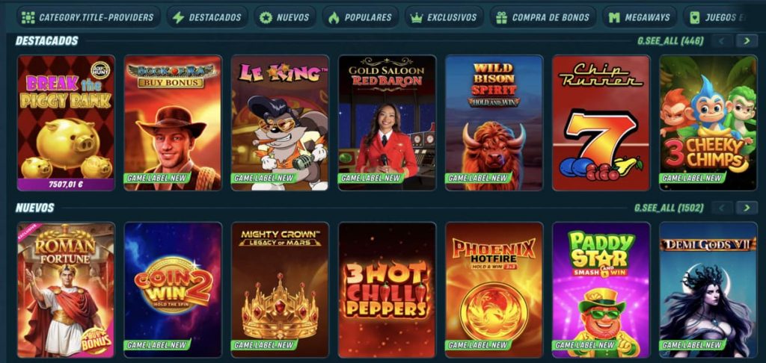The width and height of the screenshot is (766, 363).
Task: Select the 3 Hot Chilli Peppers game
Action: 387,290
